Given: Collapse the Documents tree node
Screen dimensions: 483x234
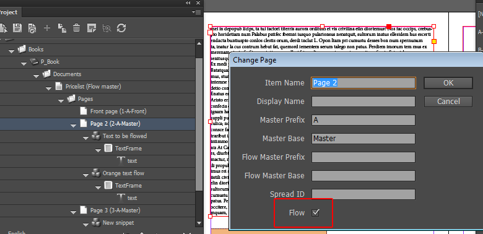Looking at the screenshot, I should pyautogui.click(x=37, y=76).
